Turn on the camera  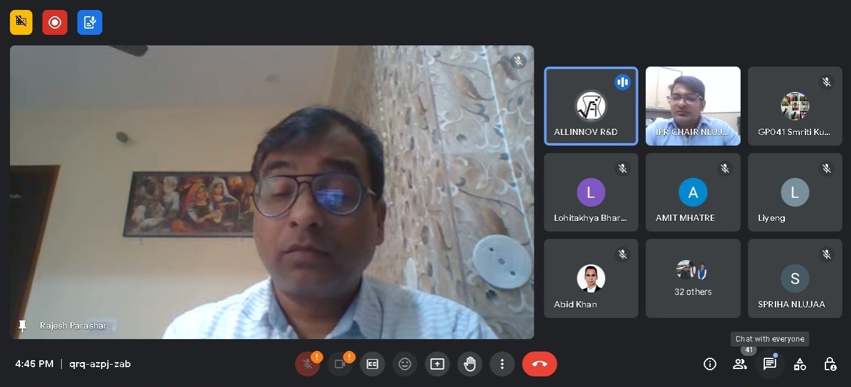(340, 364)
